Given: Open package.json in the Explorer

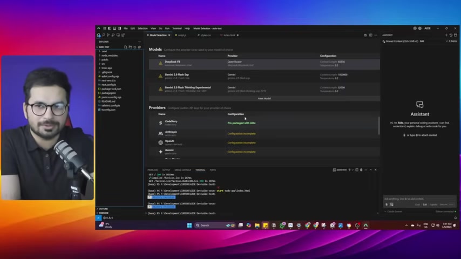Looking at the screenshot, I should point(109,93).
